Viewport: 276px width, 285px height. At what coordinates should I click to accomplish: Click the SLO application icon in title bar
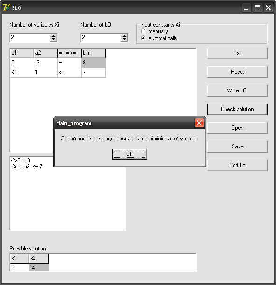[x=6, y=7]
